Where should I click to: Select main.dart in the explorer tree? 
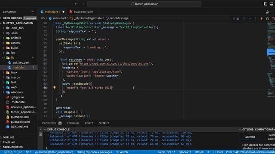click(x=19, y=68)
